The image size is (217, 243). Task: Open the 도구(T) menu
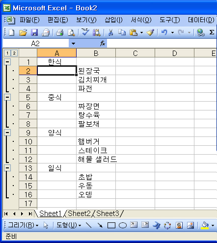tap(169, 20)
